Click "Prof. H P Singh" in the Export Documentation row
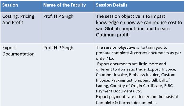 point(58,48)
